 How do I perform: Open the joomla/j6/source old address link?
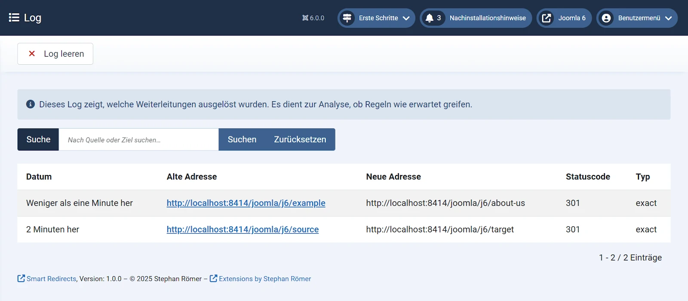tap(243, 229)
